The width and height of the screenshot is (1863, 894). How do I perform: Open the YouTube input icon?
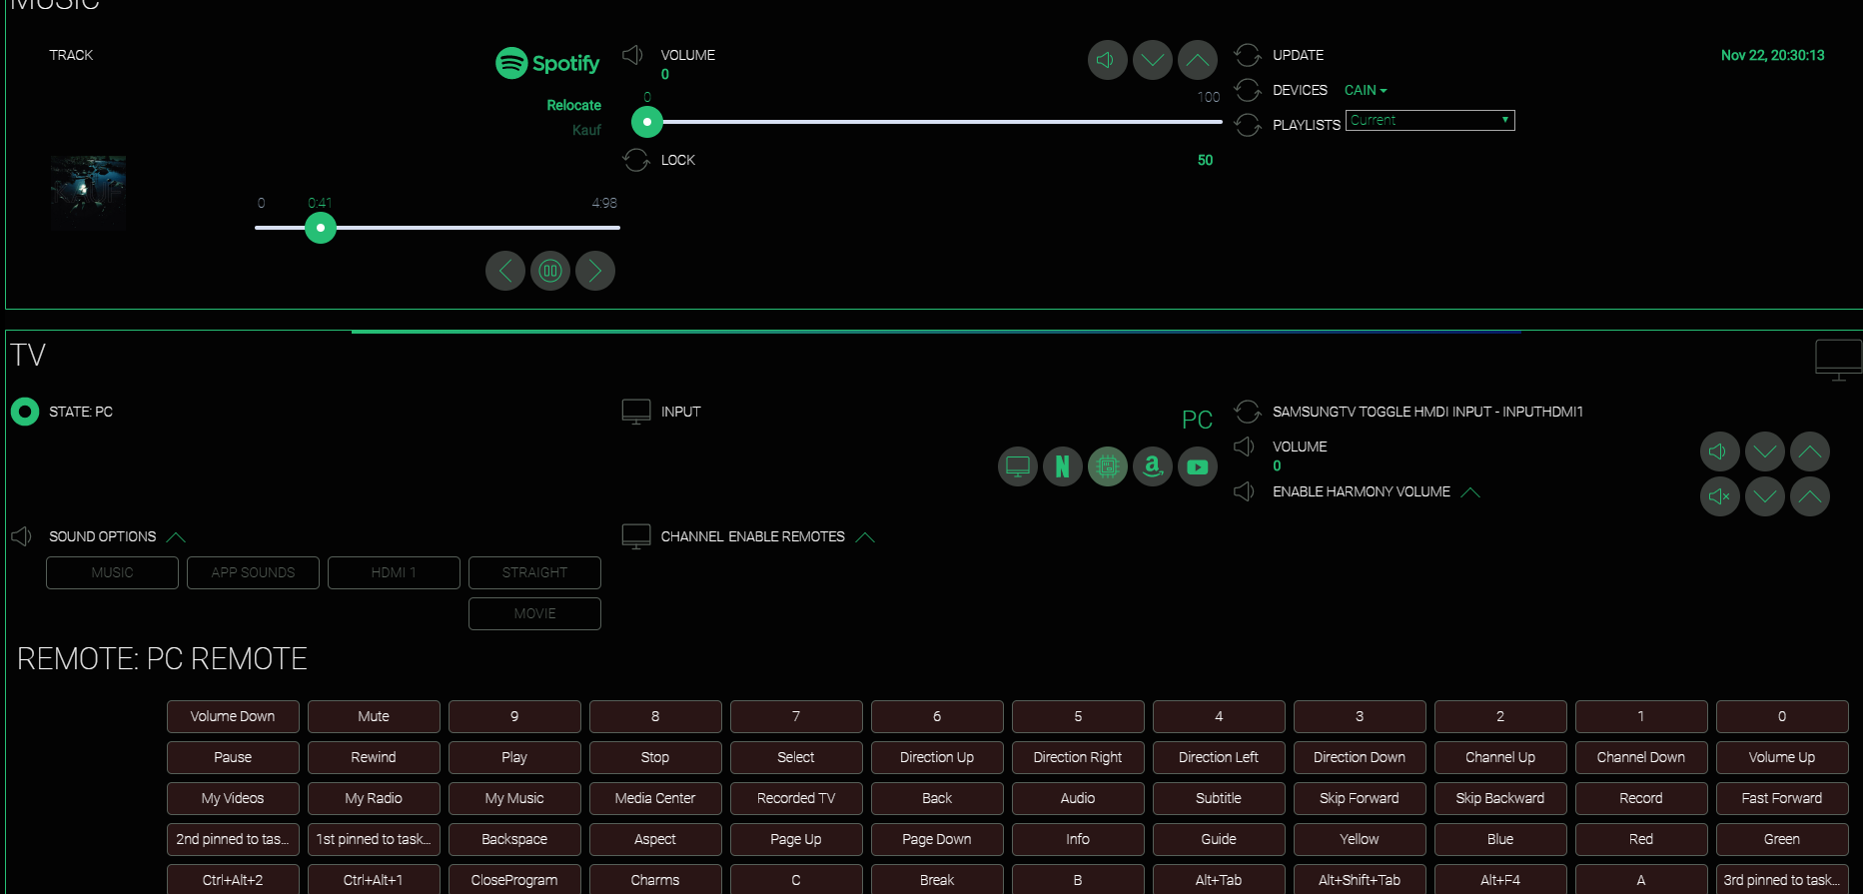pos(1198,466)
